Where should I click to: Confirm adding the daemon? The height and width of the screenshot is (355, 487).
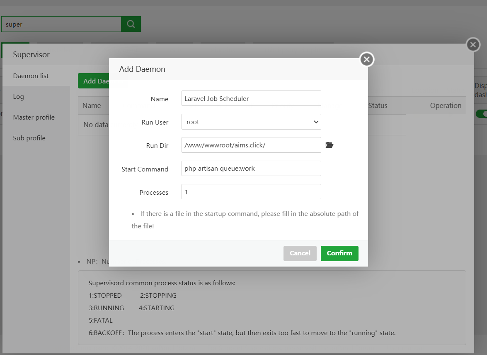339,253
